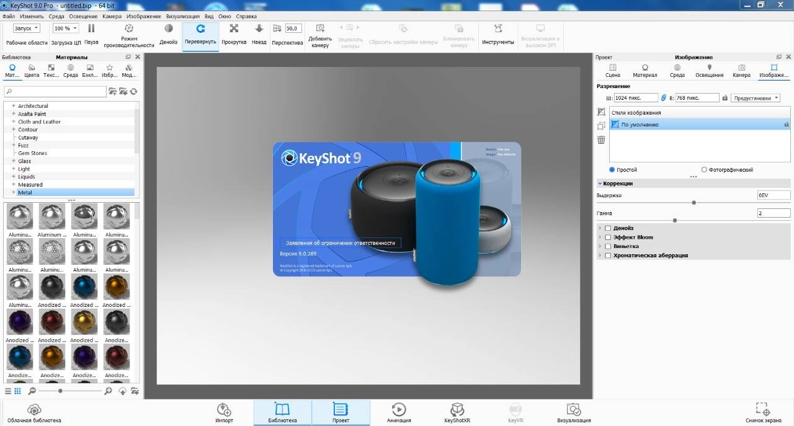794x426 pixels.
Task: Click the width field 1024 пикс.
Action: click(636, 98)
